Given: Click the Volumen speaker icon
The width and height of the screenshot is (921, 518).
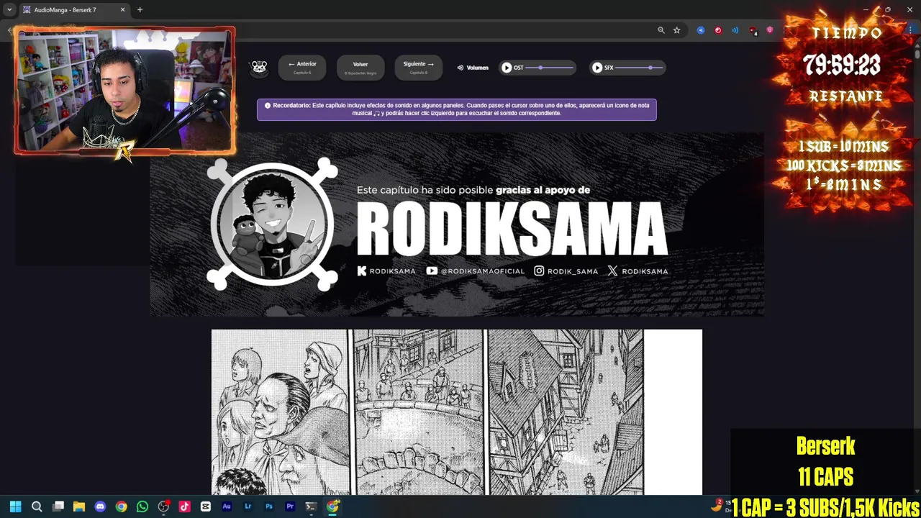Looking at the screenshot, I should pos(460,68).
